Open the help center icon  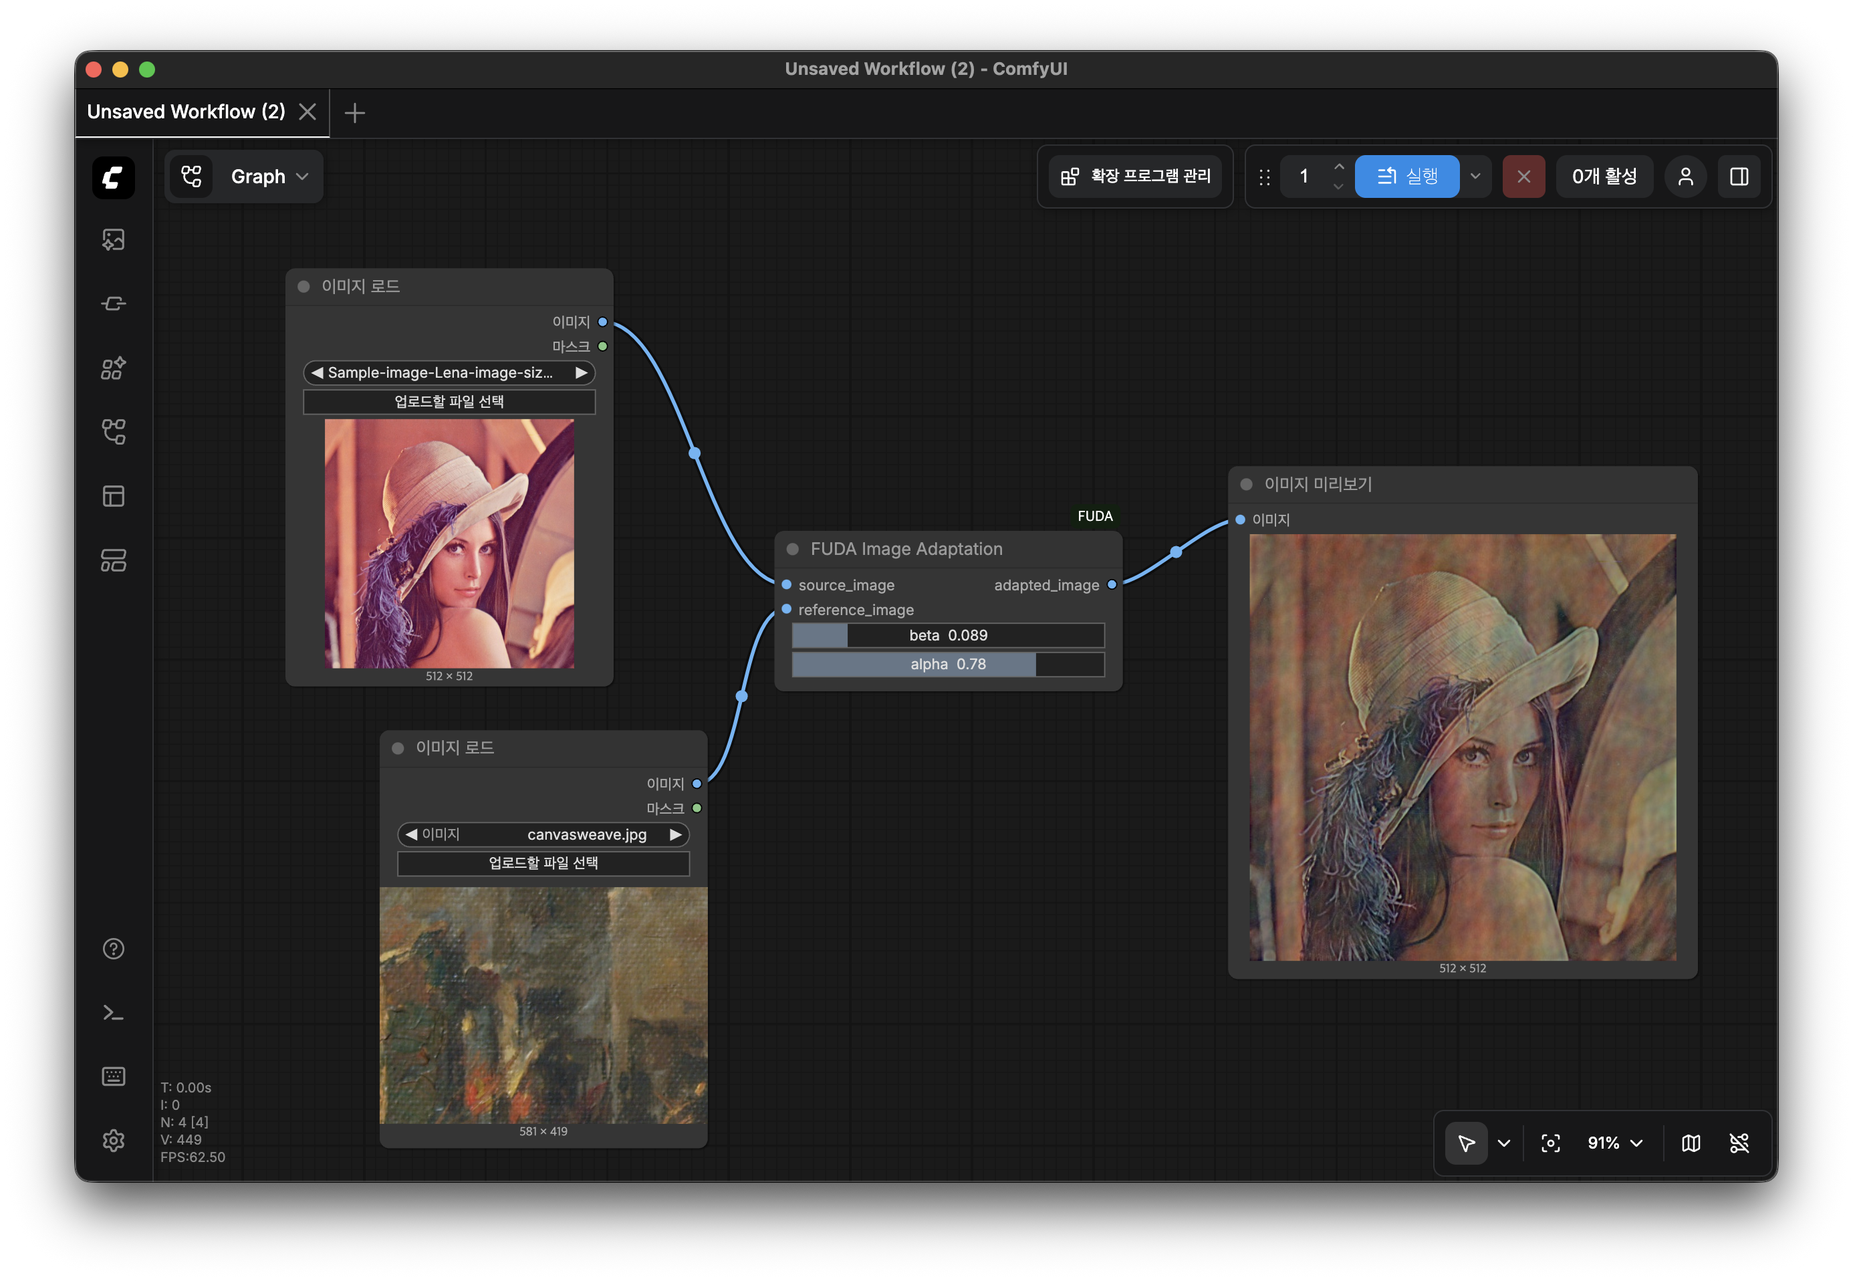pos(113,949)
